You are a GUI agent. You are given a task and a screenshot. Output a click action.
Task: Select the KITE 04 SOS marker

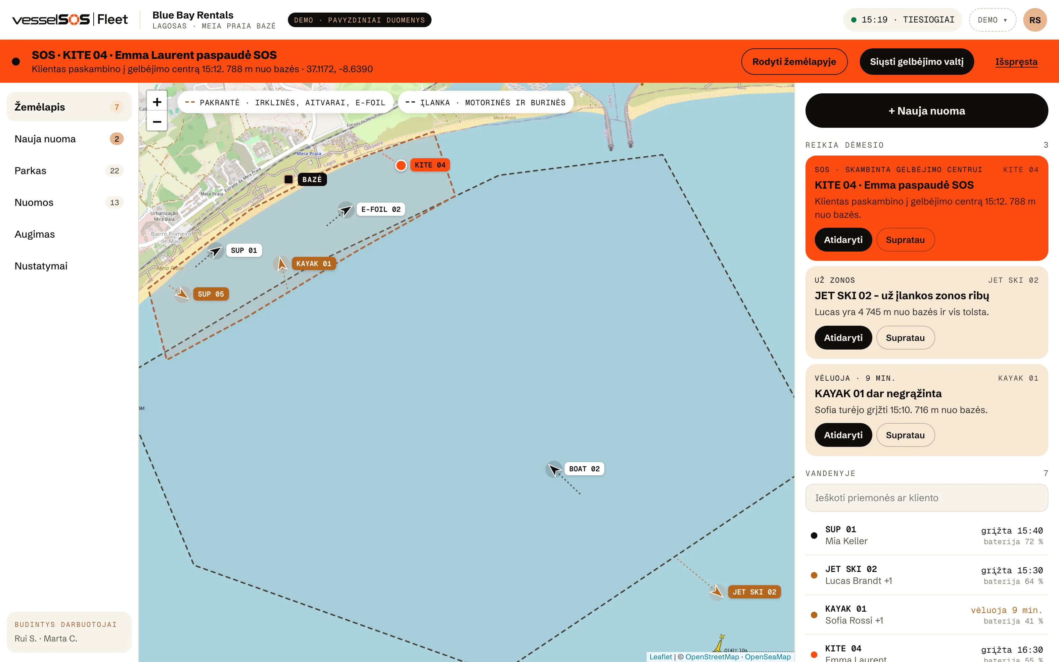[x=401, y=165]
